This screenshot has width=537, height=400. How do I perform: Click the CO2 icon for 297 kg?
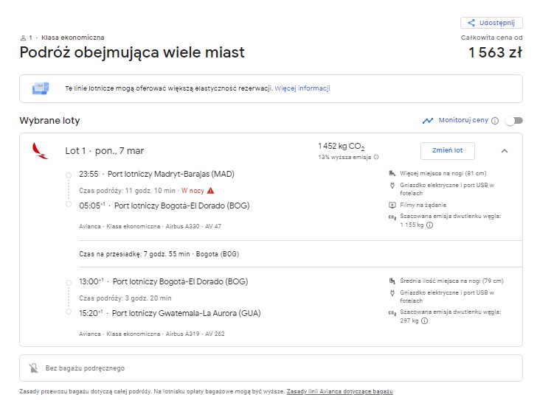[x=392, y=313]
